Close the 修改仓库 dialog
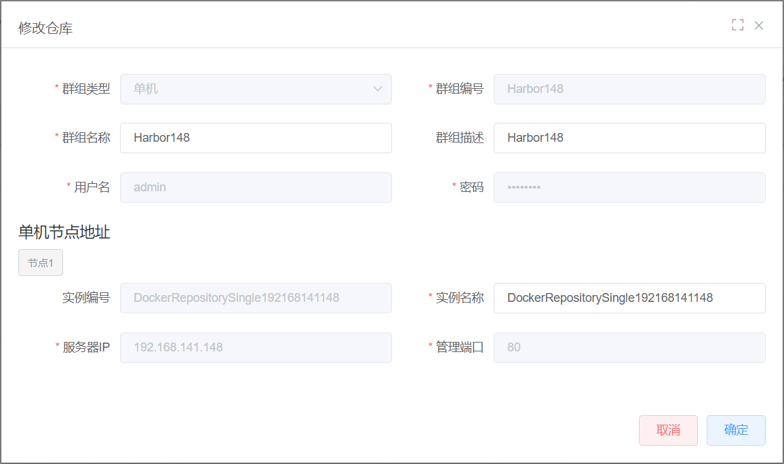Screen dimensions: 784x464 pos(758,26)
